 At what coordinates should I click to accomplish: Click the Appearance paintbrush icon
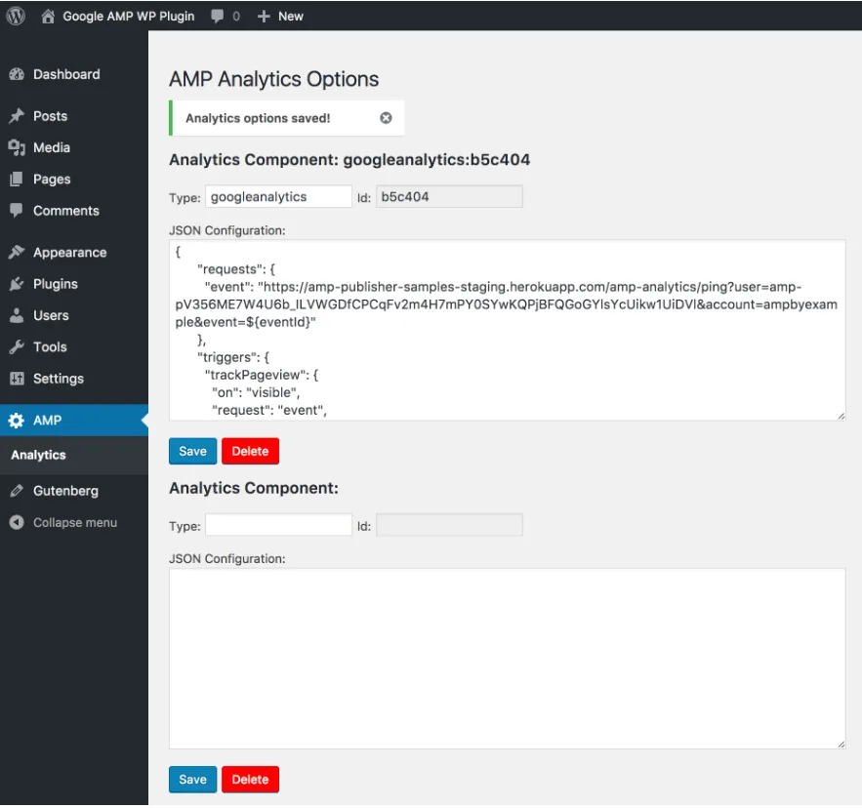coord(17,253)
